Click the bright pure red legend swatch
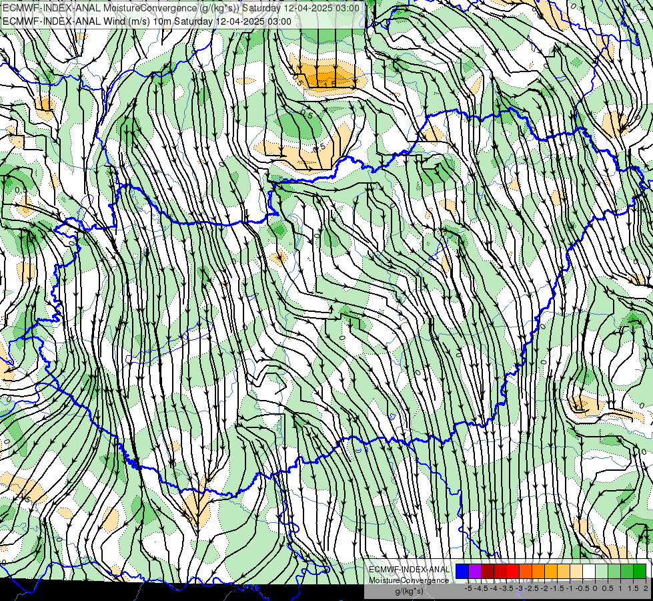The width and height of the screenshot is (653, 601). [x=513, y=572]
